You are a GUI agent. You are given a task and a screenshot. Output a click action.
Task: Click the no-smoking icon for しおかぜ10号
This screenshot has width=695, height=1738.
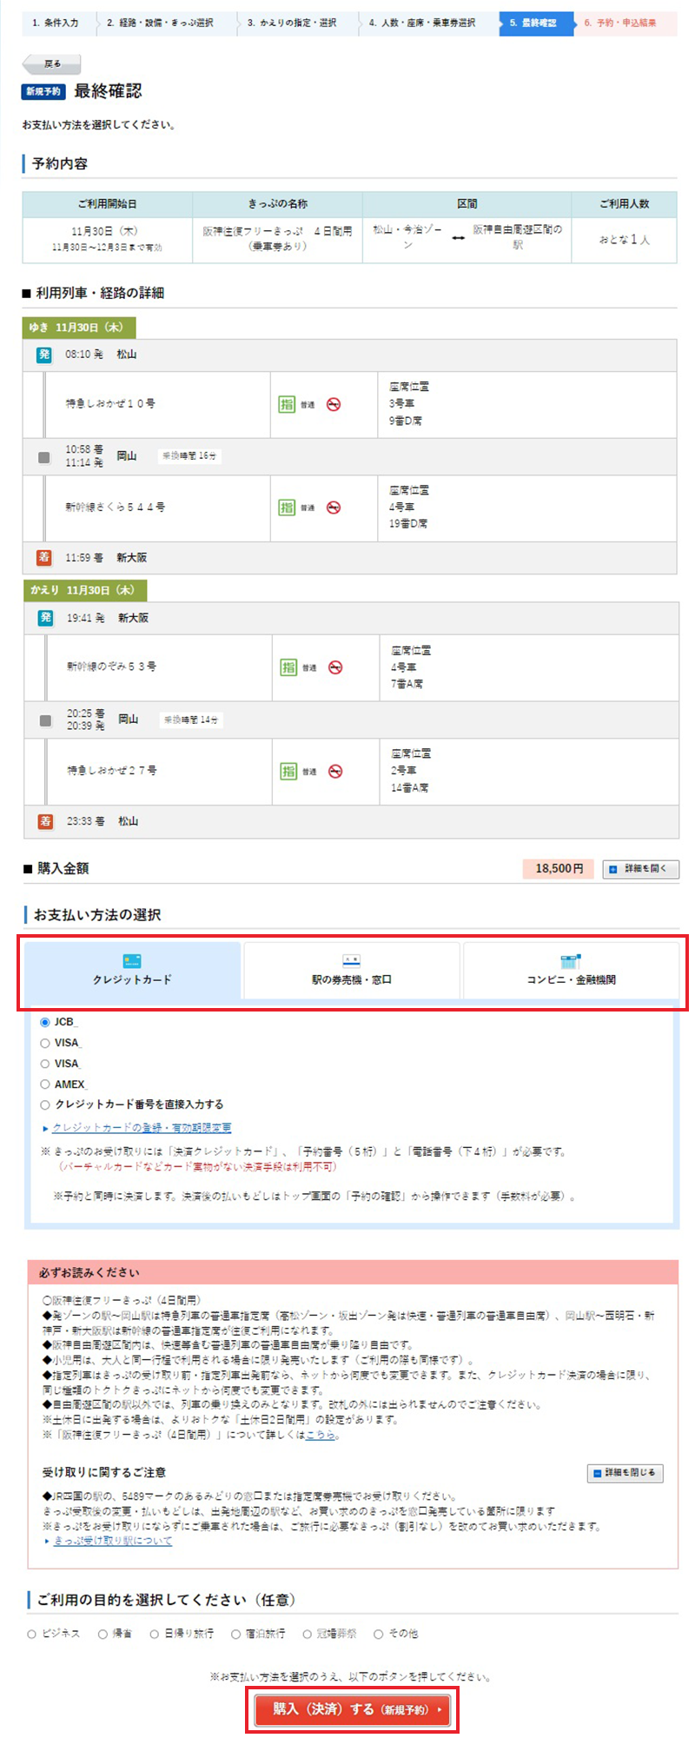tap(334, 405)
